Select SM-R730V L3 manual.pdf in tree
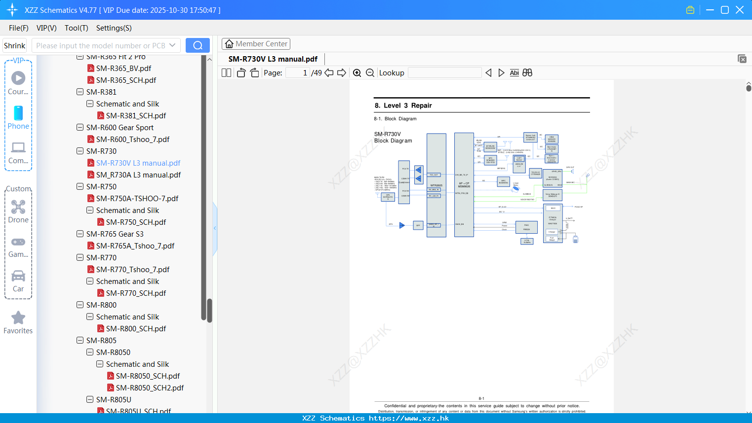Image resolution: width=752 pixels, height=423 pixels. click(138, 163)
